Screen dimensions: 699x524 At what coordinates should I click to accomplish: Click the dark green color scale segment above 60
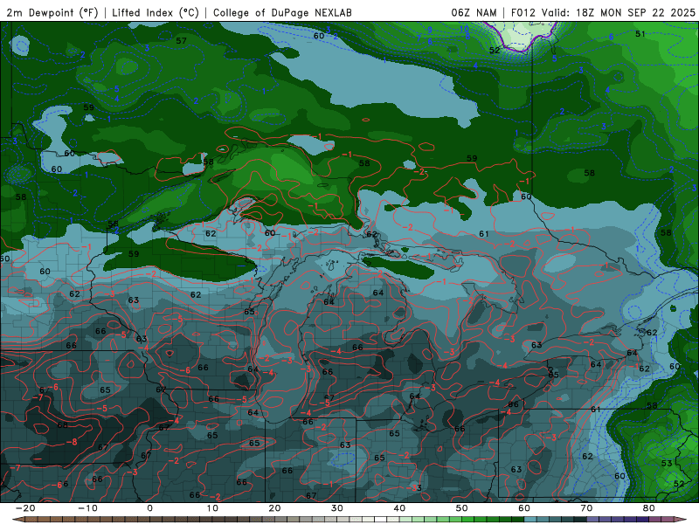(518, 520)
